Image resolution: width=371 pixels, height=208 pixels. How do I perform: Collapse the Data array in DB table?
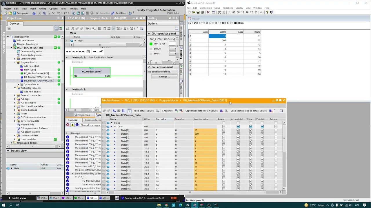[x=115, y=127]
